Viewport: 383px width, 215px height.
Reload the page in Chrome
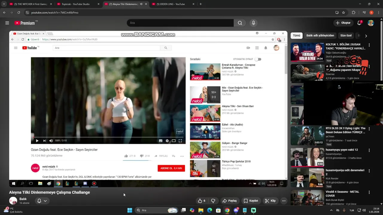point(19,13)
